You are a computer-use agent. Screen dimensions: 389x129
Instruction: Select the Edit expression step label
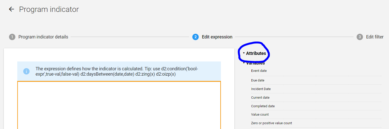(x=217, y=37)
